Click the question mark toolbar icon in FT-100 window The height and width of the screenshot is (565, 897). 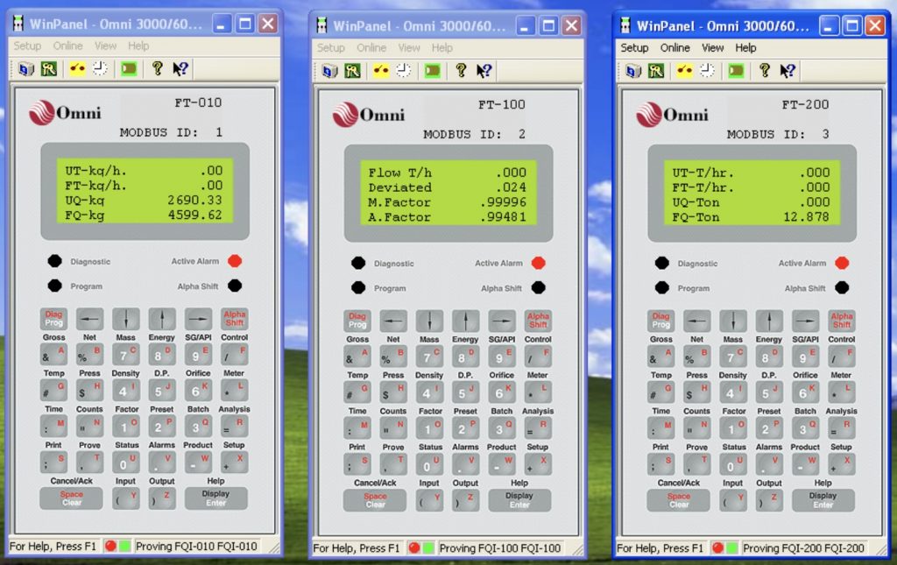pos(461,71)
